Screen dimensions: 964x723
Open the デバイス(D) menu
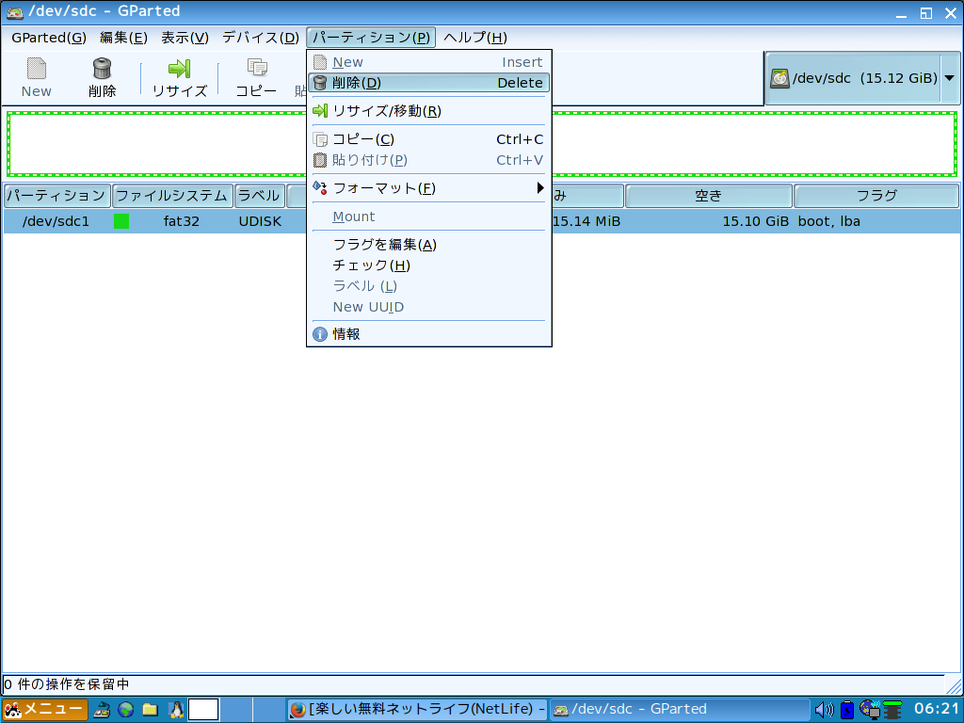tap(261, 38)
